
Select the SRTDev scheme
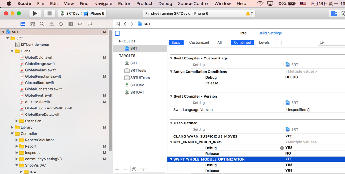point(70,13)
